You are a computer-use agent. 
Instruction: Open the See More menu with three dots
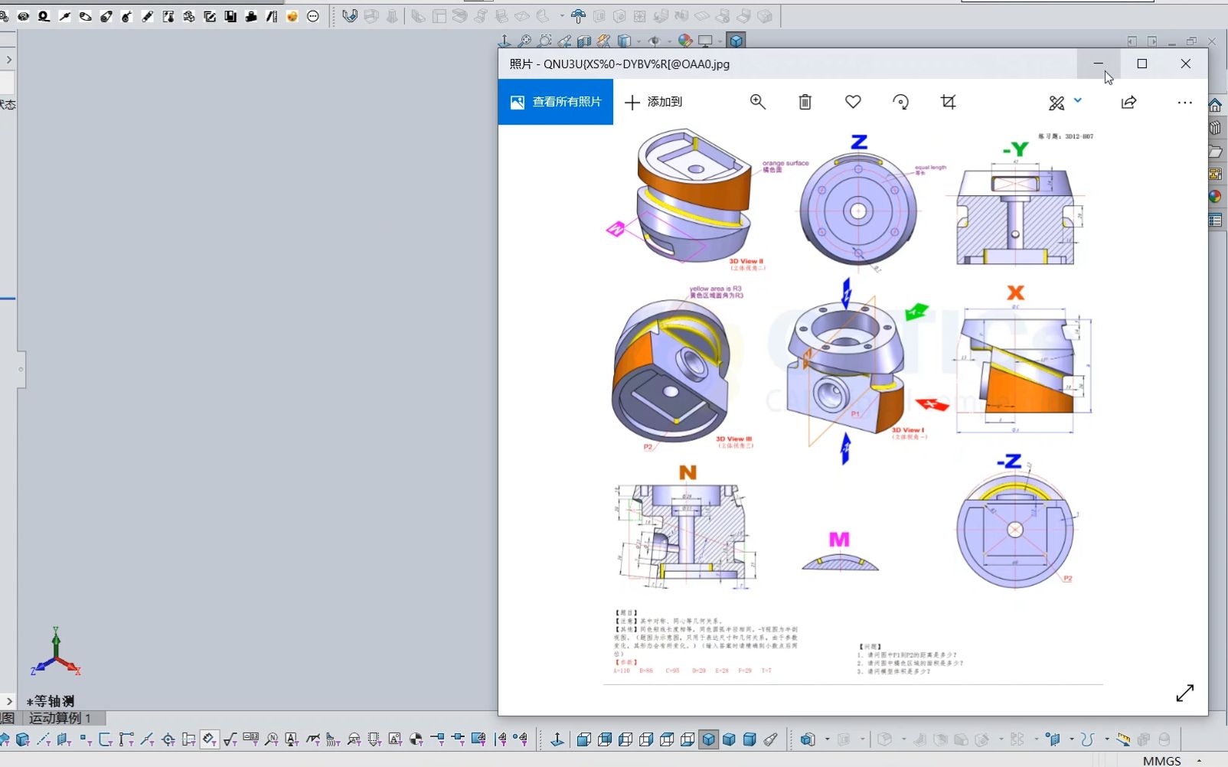tap(1184, 102)
